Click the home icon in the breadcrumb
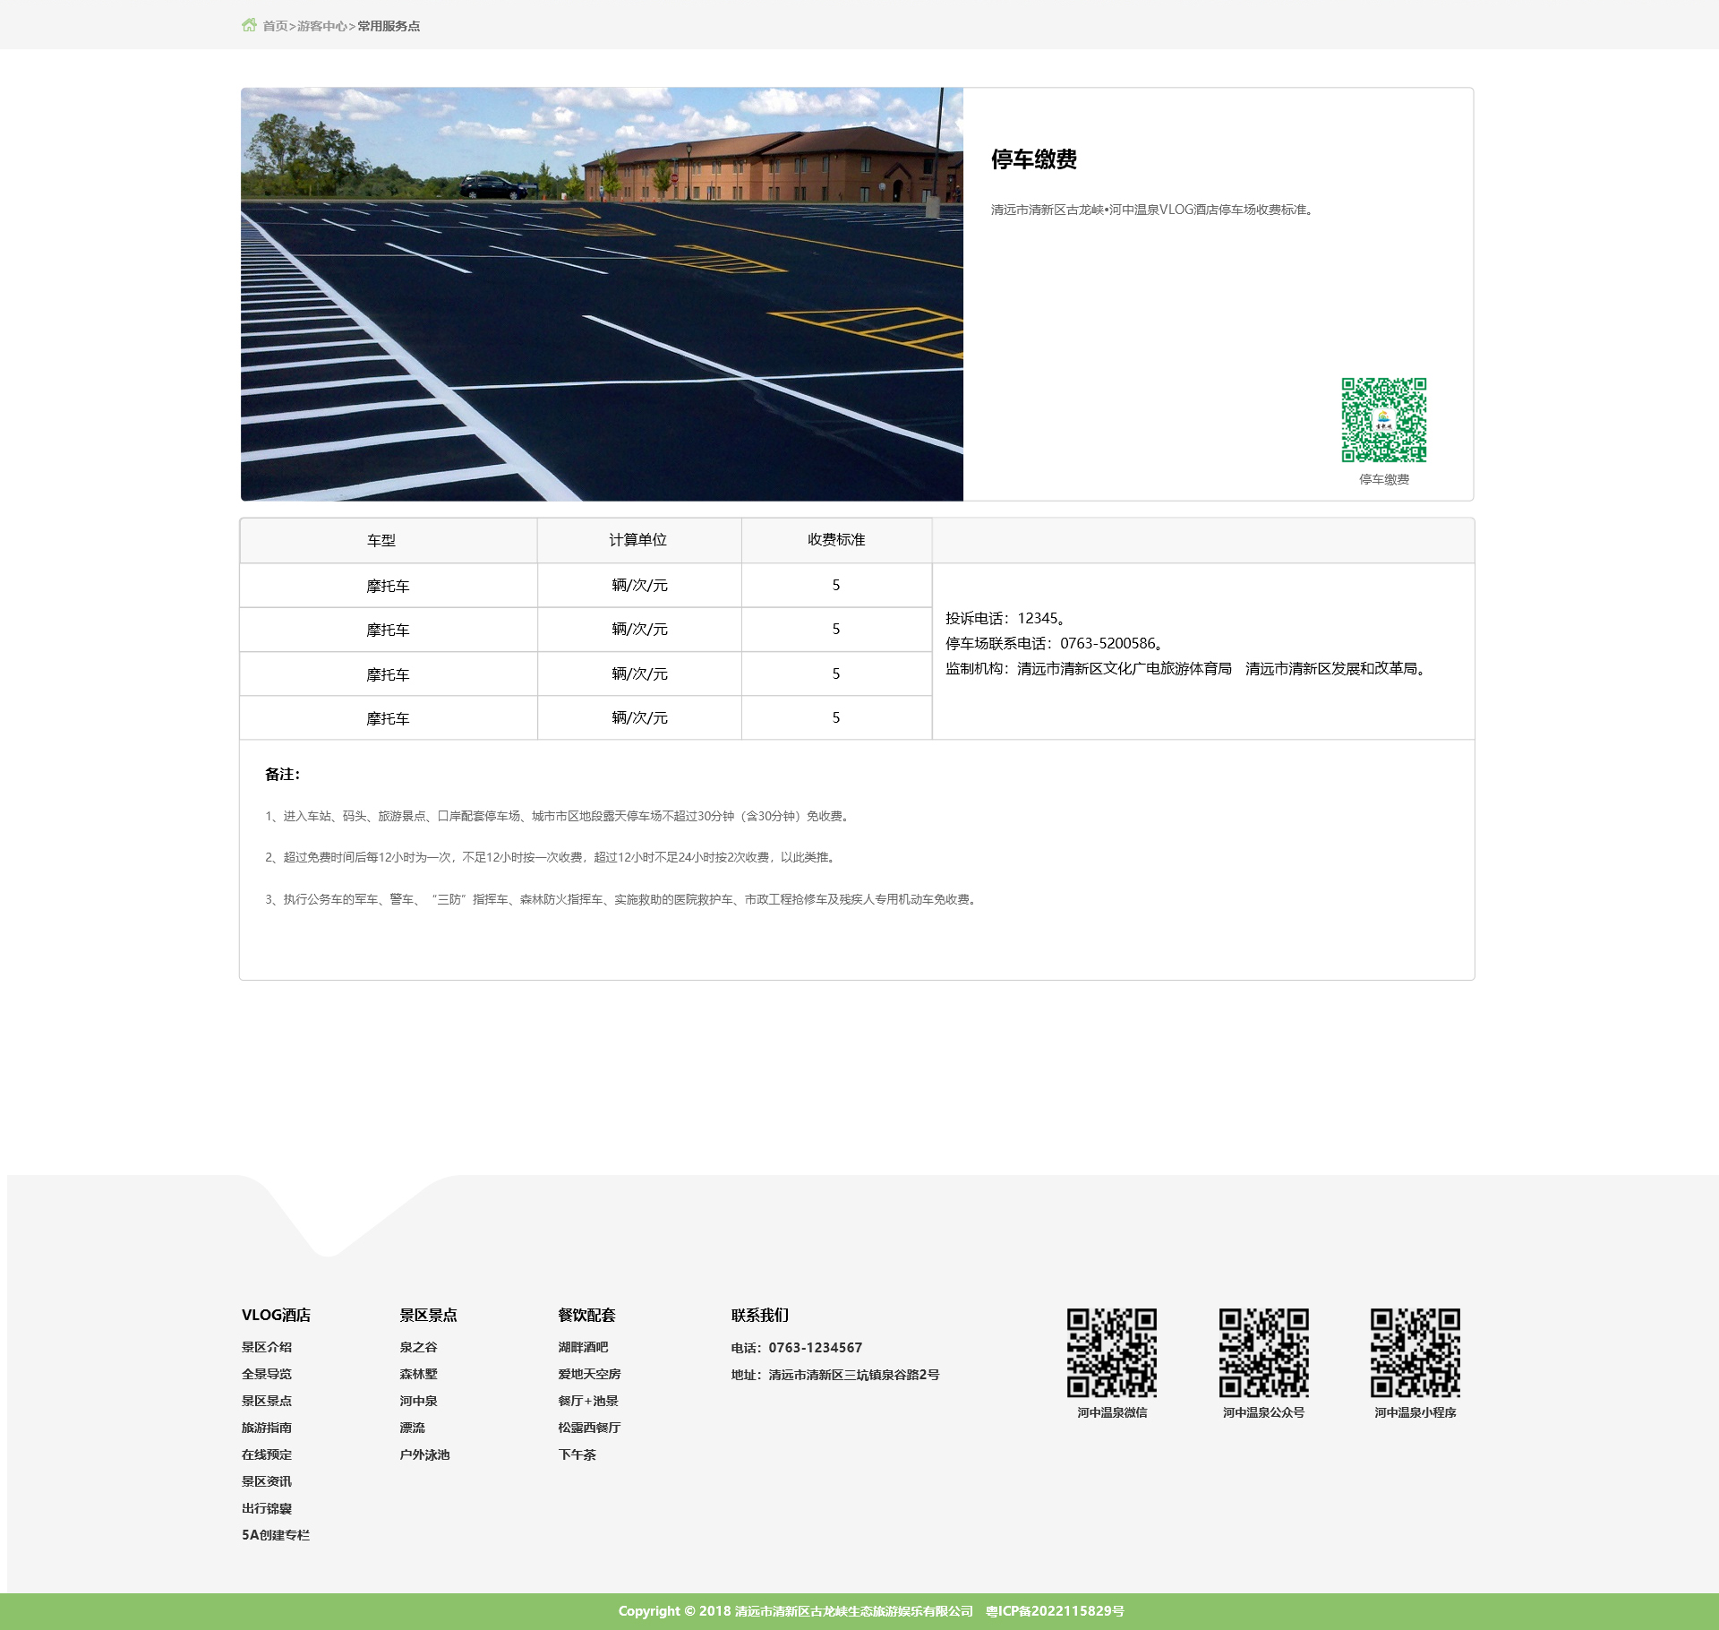The width and height of the screenshot is (1719, 1630). tap(249, 25)
